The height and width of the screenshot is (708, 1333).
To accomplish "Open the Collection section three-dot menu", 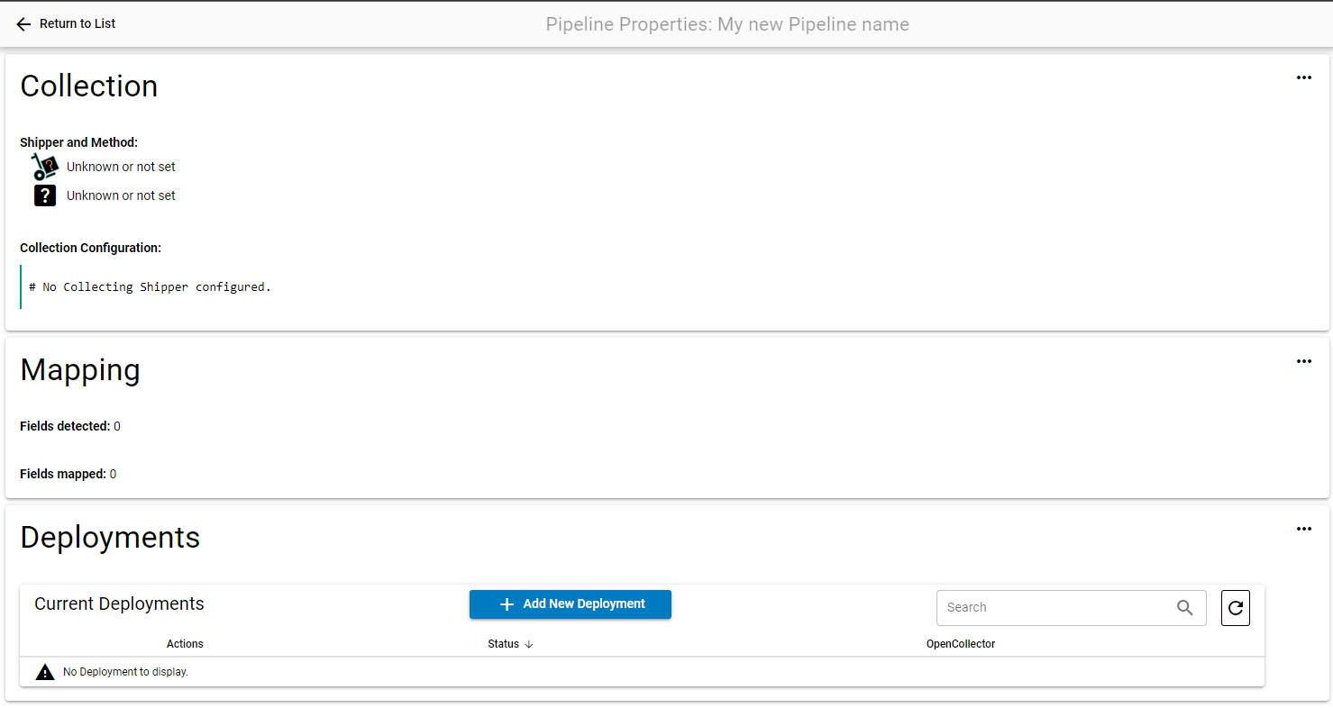I will tap(1303, 77).
